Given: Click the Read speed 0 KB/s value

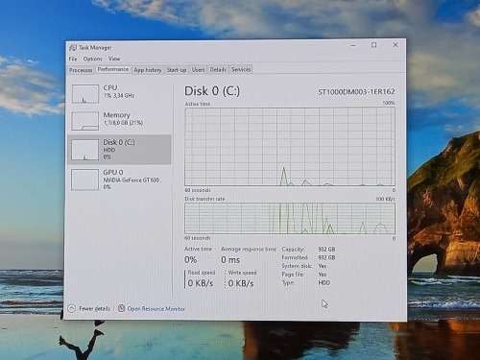Looking at the screenshot, I should point(201,283).
